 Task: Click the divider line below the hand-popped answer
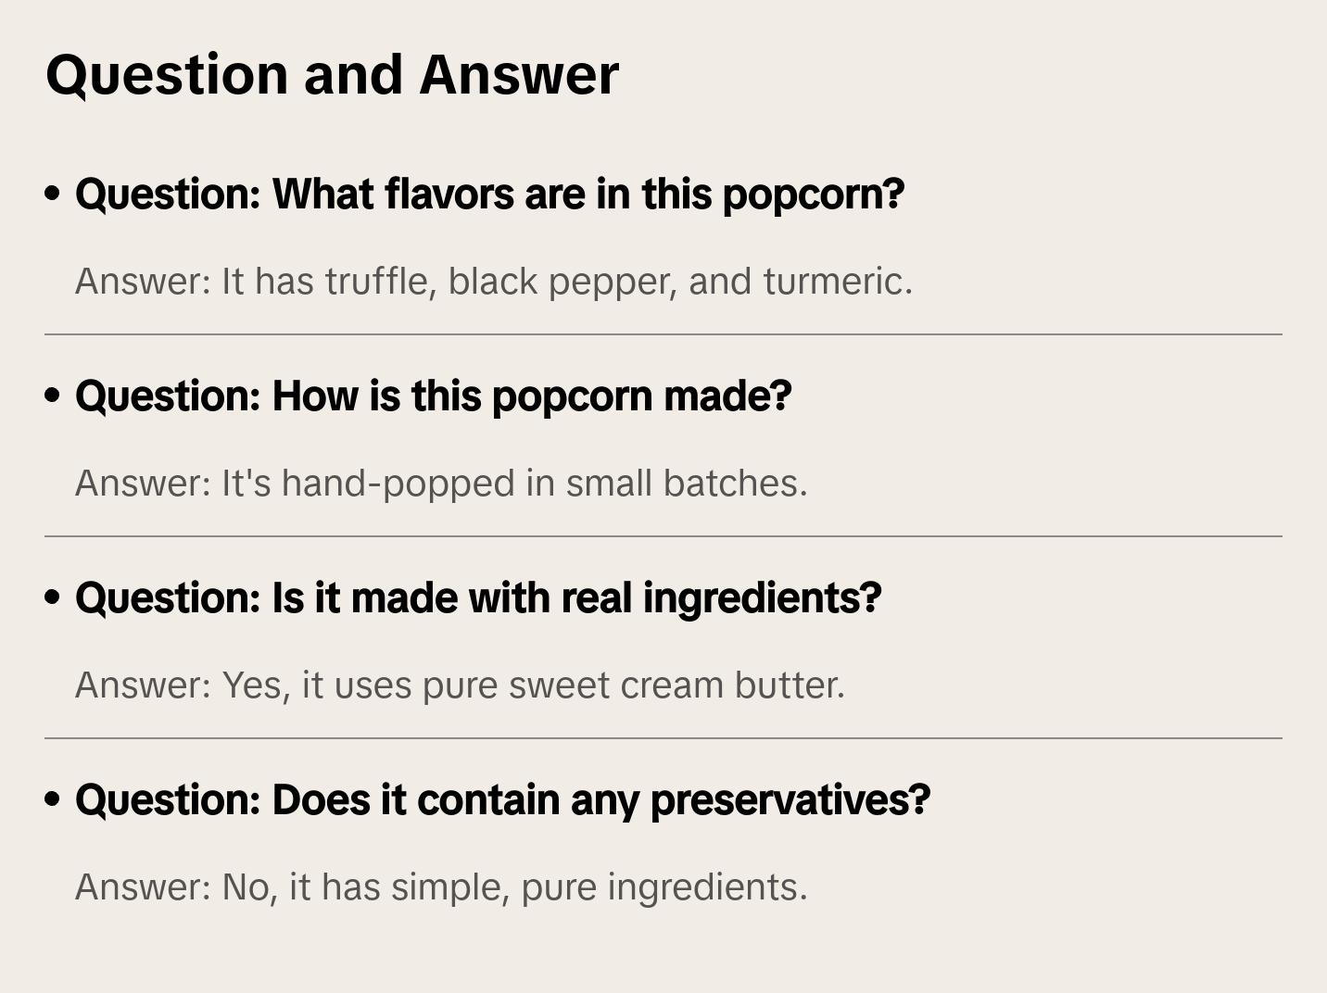[x=663, y=536]
